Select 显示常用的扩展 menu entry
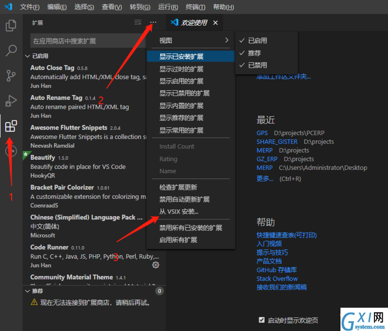The image size is (388, 331). (191, 130)
